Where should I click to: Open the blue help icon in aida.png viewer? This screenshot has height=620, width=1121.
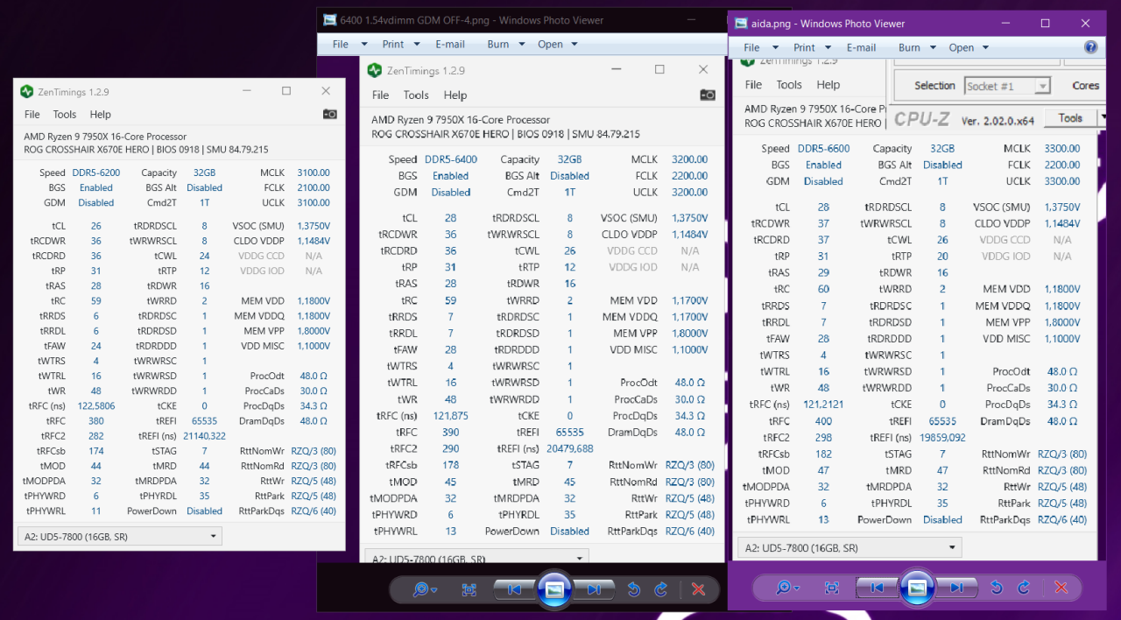click(1090, 47)
